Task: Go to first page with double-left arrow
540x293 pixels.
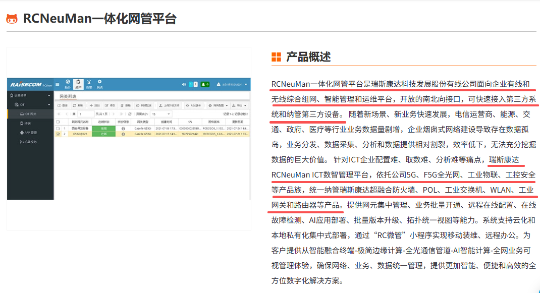Action: coord(59,114)
